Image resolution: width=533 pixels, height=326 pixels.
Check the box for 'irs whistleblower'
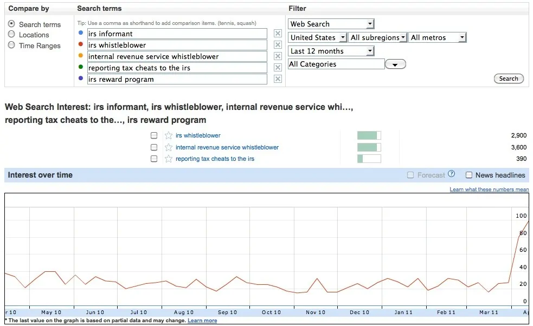(154, 135)
